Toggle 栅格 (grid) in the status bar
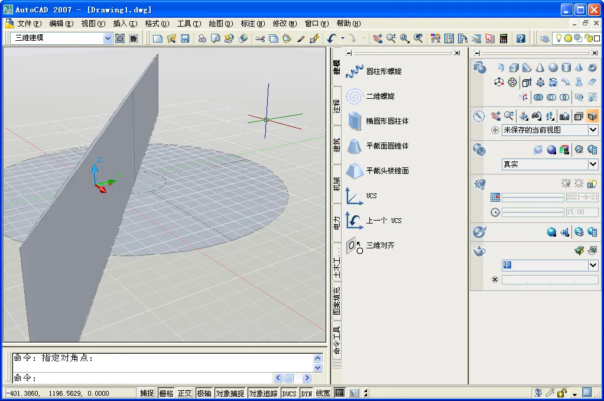Image resolution: width=604 pixels, height=401 pixels. point(167,392)
